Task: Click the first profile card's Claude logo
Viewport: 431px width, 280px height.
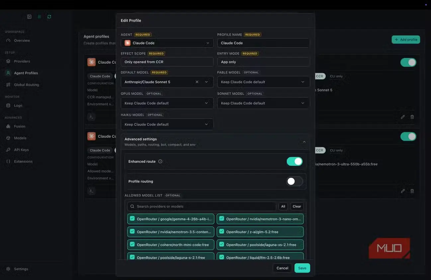Action: (x=91, y=62)
